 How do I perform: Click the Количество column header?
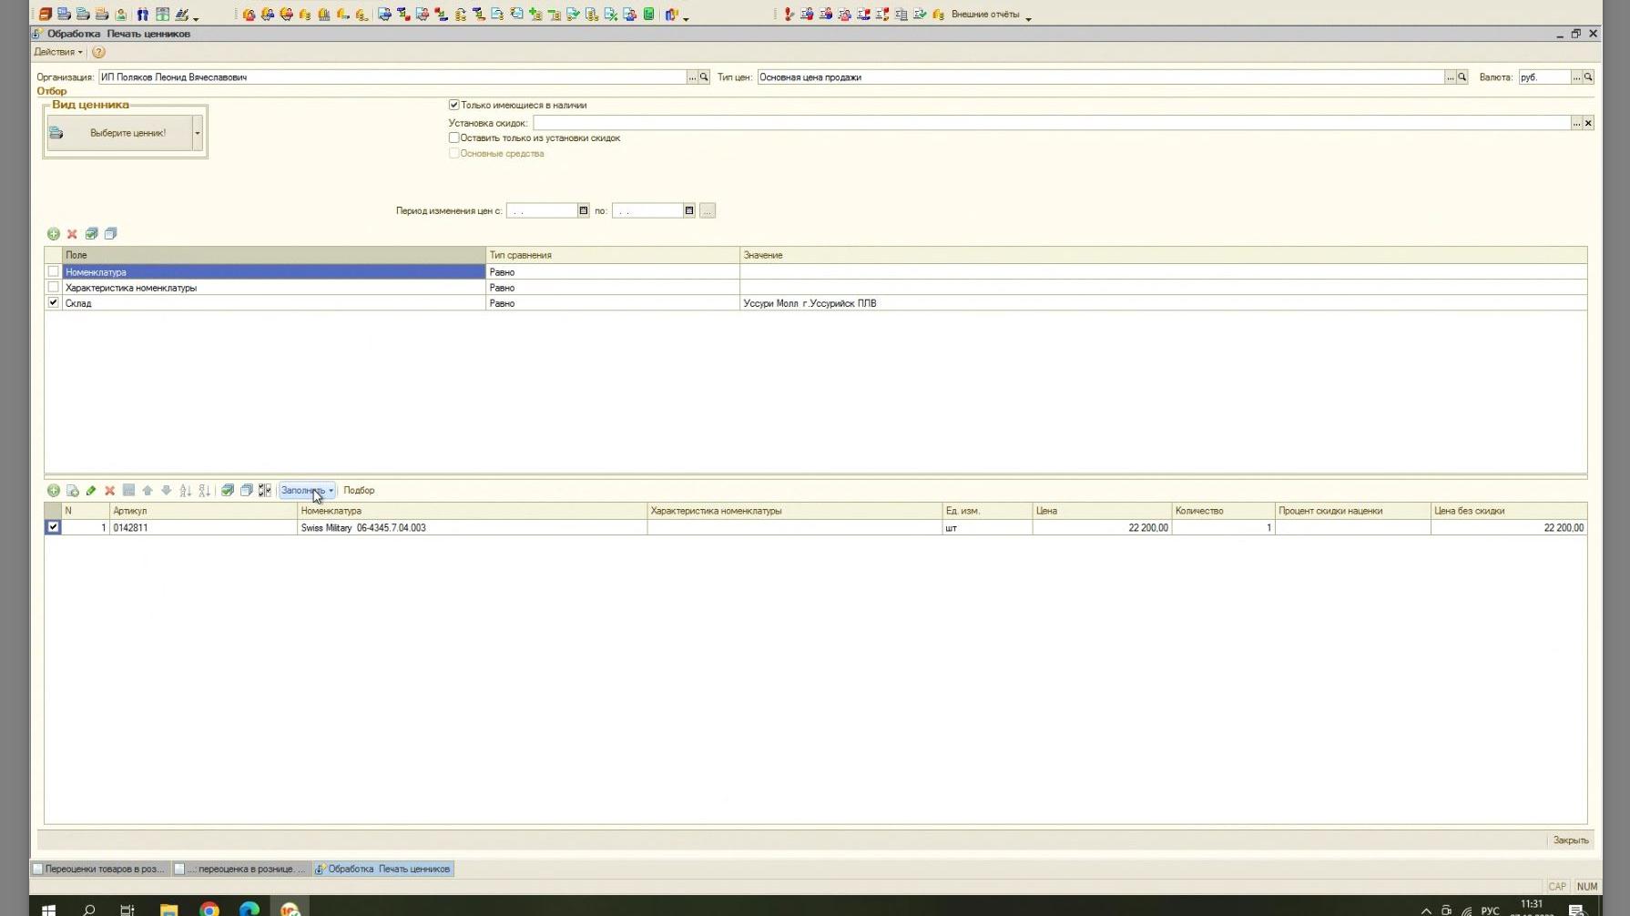(x=1223, y=511)
